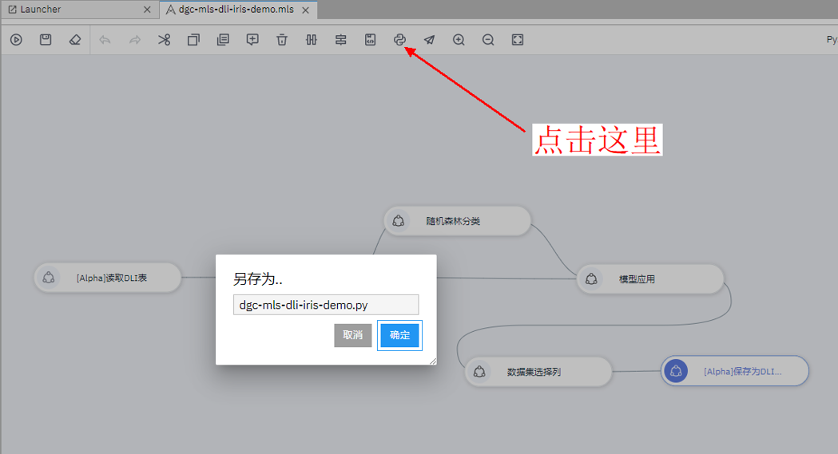This screenshot has height=454, width=838.
Task: Click the resize grip of the 另存为 dialog
Action: point(433,361)
